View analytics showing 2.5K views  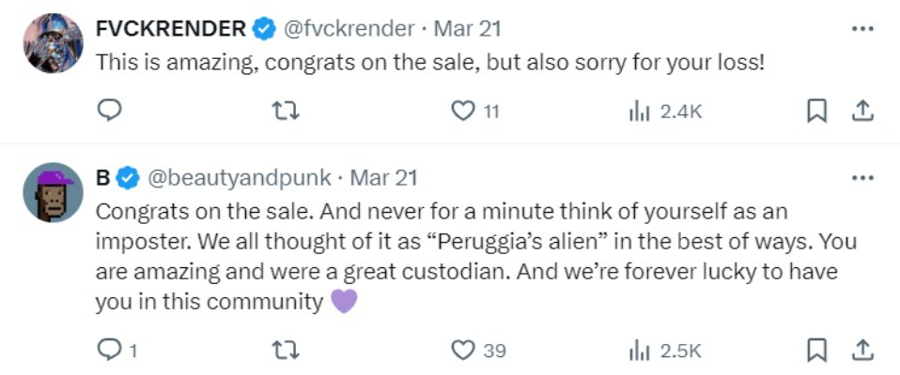pos(665,350)
